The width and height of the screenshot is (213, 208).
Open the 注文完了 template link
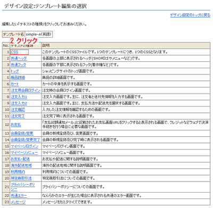tap(18, 116)
